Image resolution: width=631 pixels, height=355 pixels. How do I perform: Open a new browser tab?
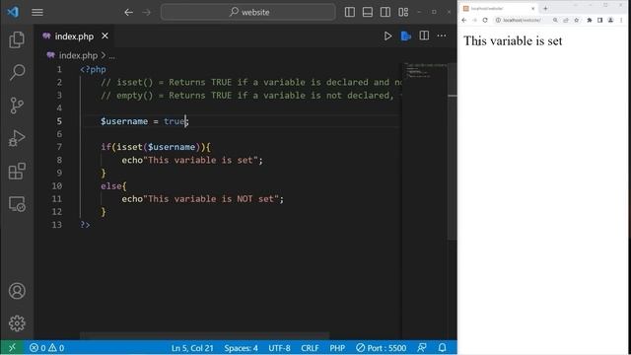click(545, 8)
